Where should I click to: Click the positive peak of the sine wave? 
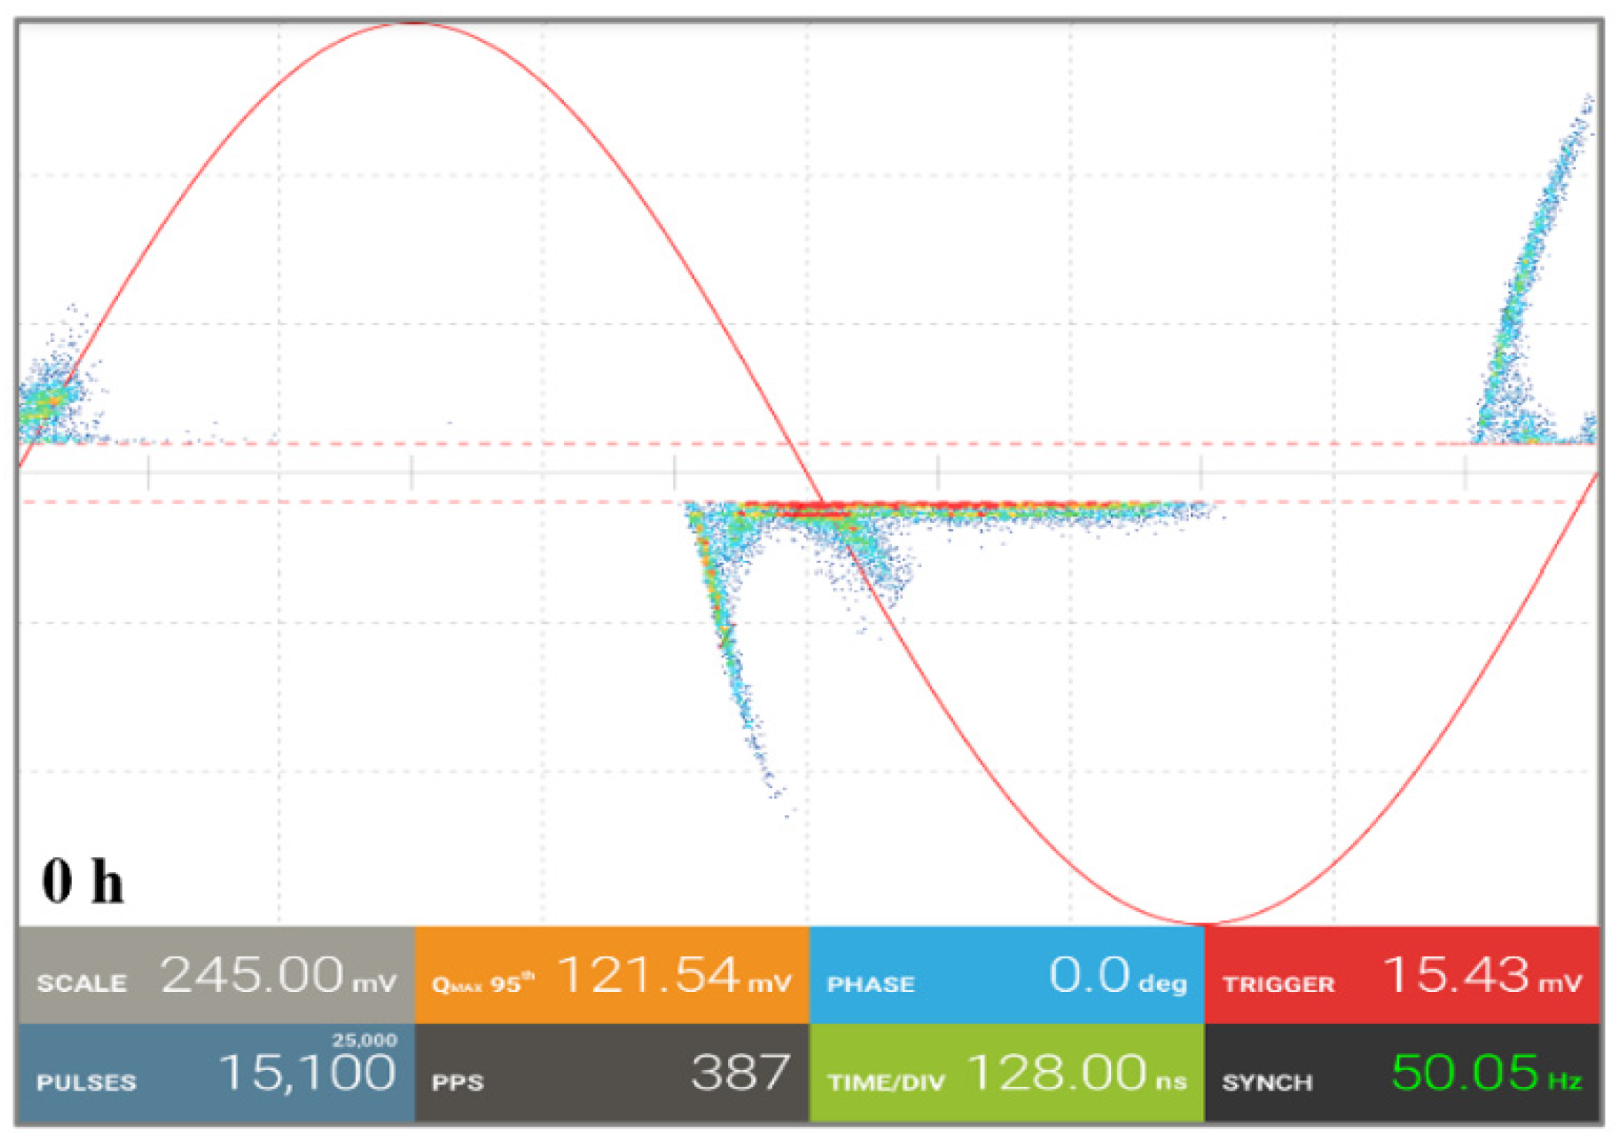coord(414,24)
